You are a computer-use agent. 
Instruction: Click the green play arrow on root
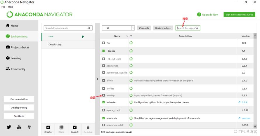83,36
